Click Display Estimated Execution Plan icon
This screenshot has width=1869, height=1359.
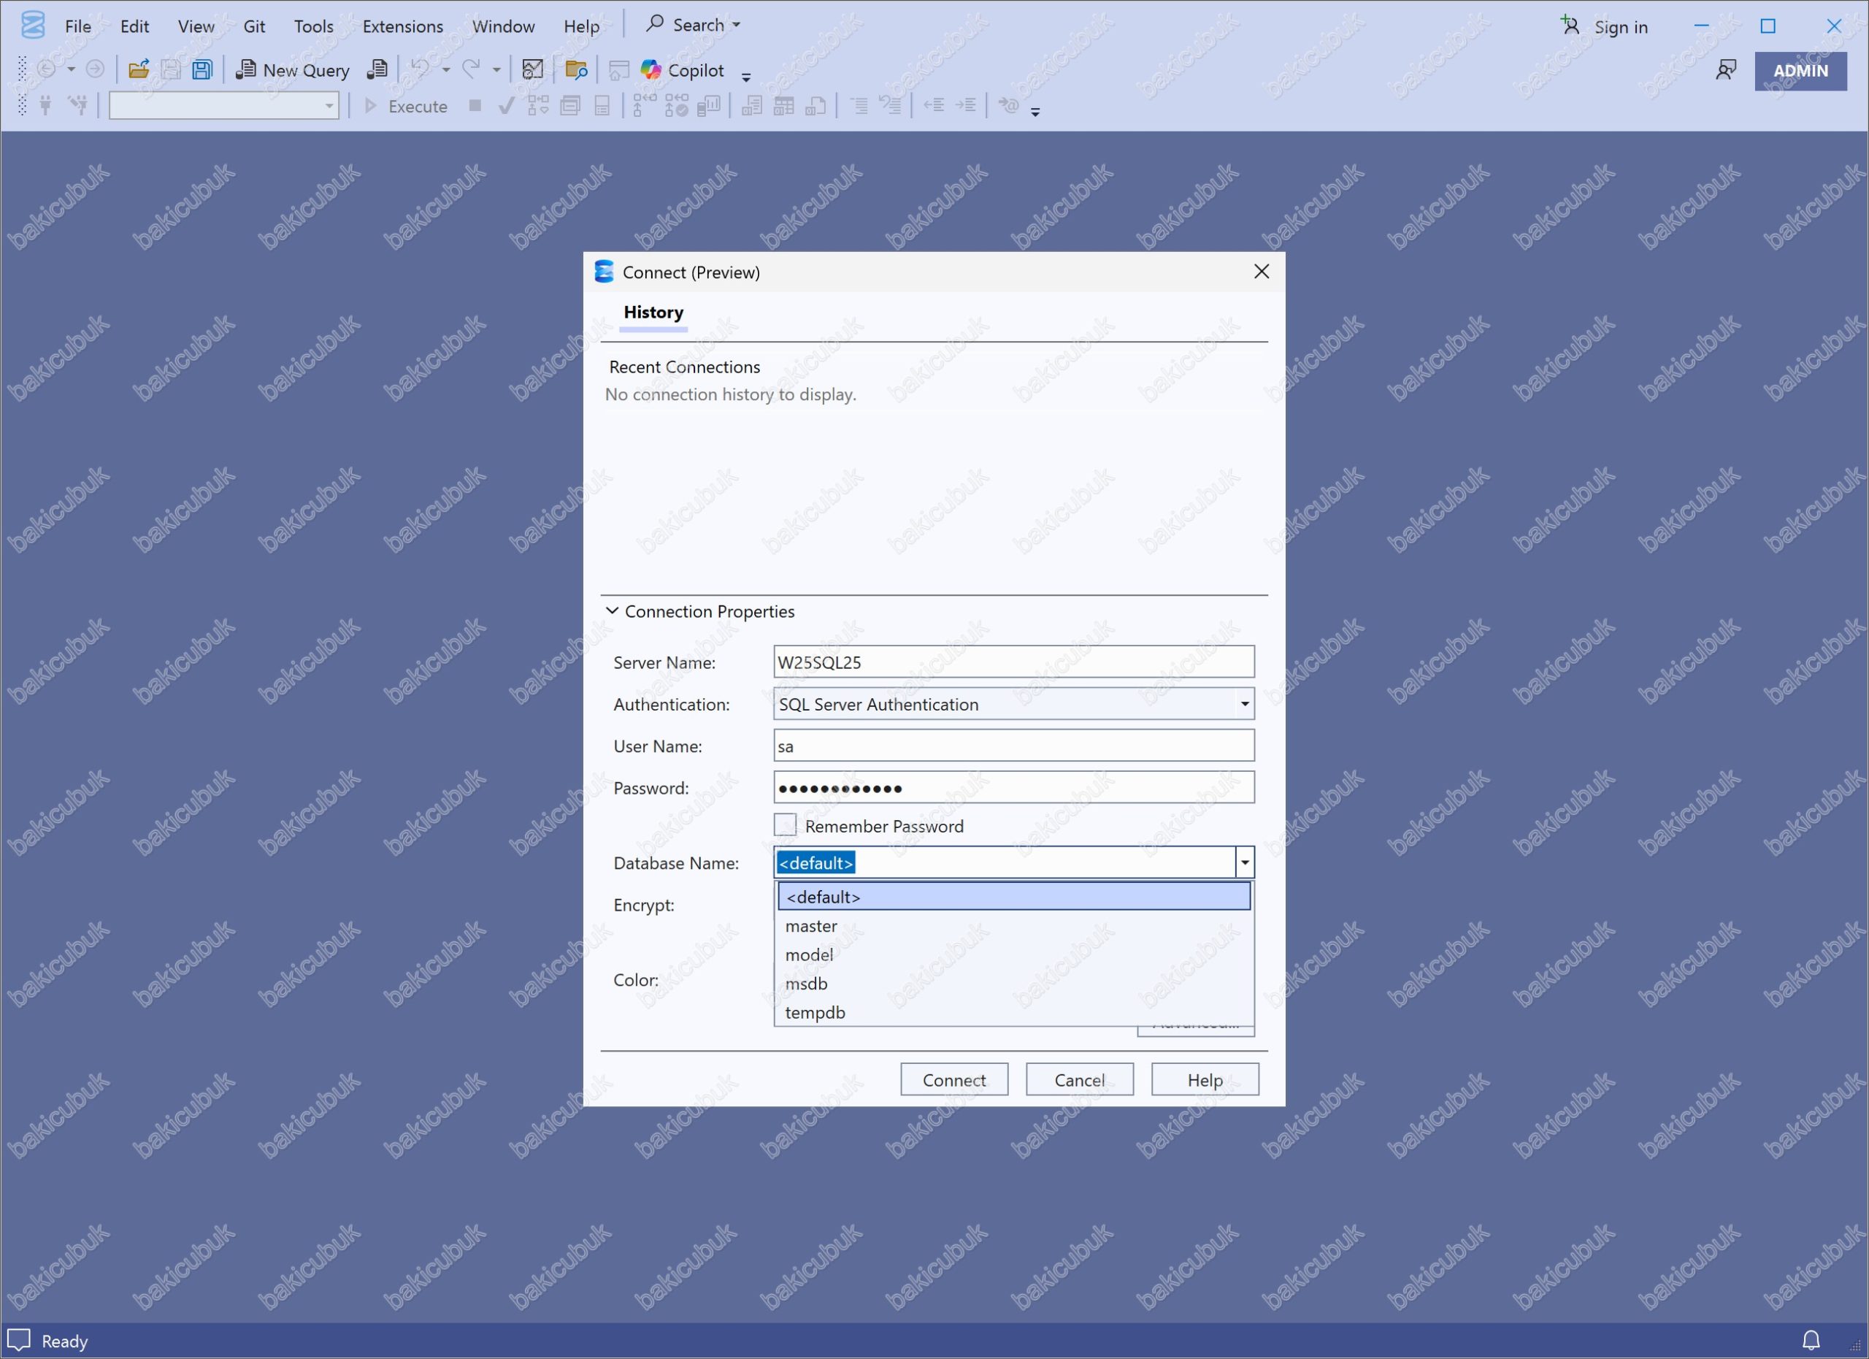(538, 105)
